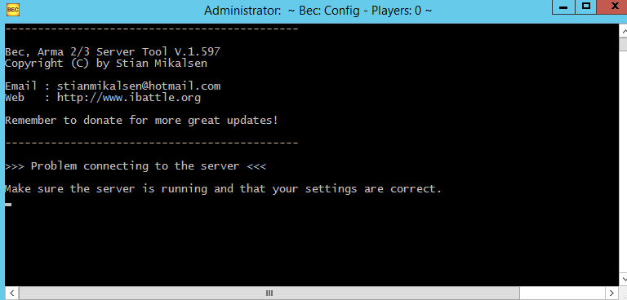Open the BEC icon system menu
The height and width of the screenshot is (300, 627).
pyautogui.click(x=13, y=11)
